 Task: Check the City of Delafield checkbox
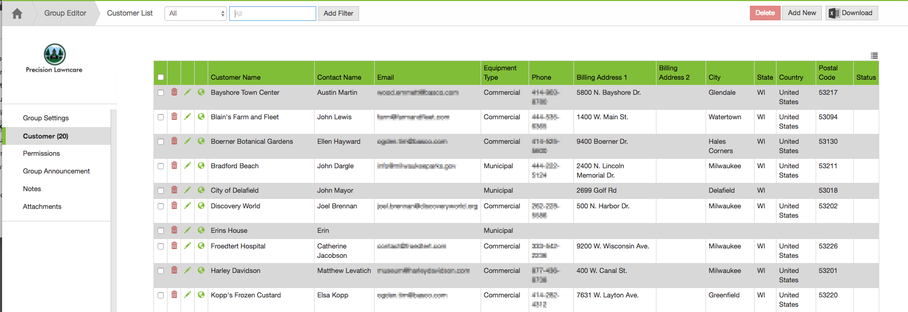161,191
